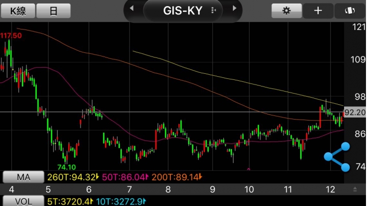Select the 10T:3272.9 volume average
Screen dimensions: 367x206
121,201
